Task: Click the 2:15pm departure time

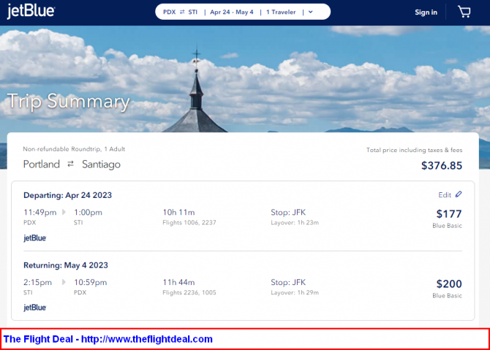Action: pos(37,282)
